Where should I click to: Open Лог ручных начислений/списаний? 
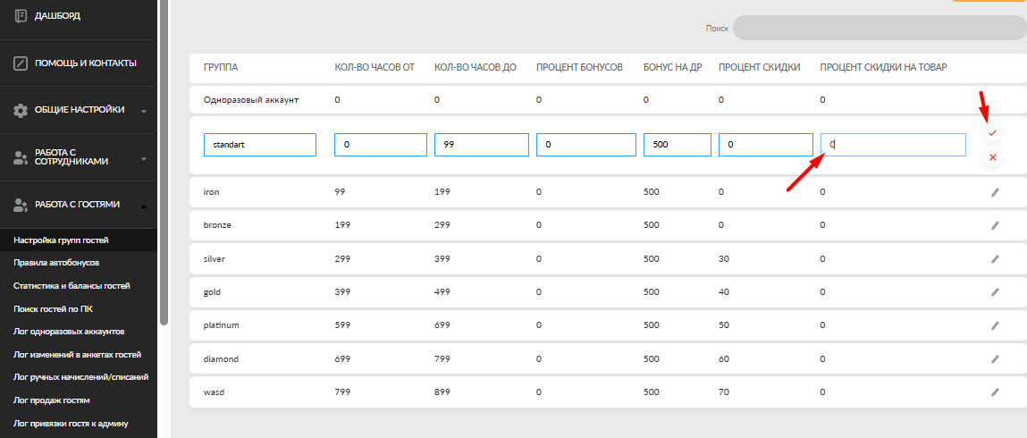tap(80, 377)
